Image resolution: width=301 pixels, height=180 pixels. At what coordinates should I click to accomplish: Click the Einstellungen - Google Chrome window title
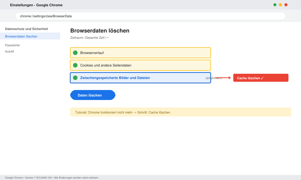[x=36, y=5]
